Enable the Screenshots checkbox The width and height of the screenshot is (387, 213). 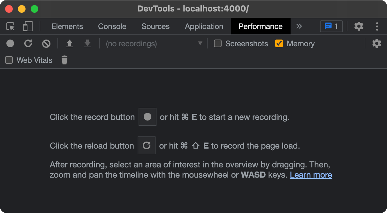pos(218,43)
